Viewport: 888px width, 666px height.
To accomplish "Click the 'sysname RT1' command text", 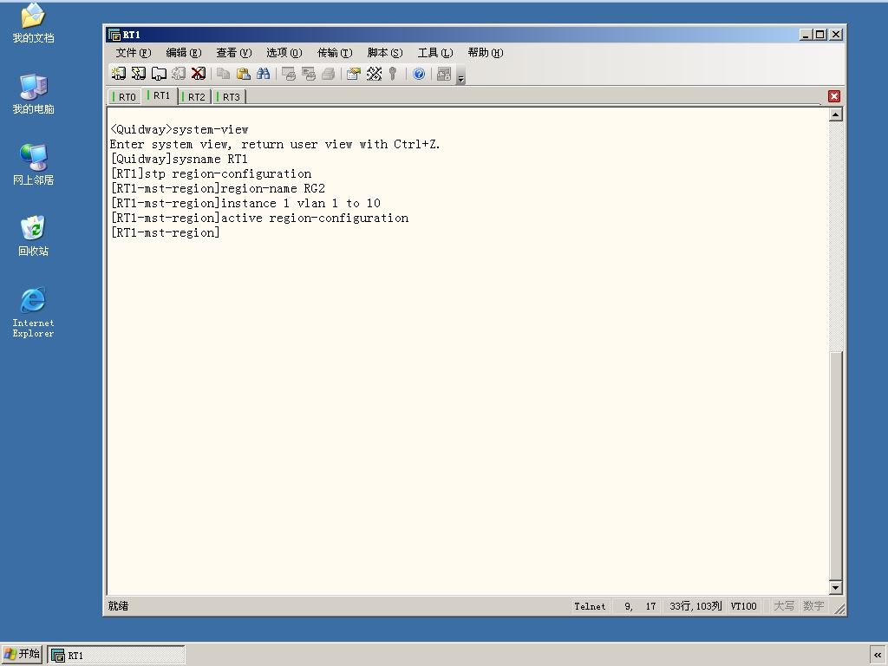I will coord(210,160).
